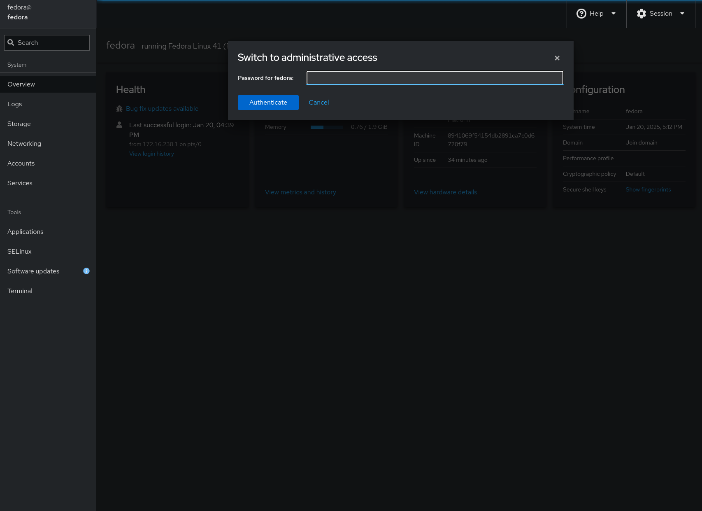Image resolution: width=702 pixels, height=511 pixels.
Task: Open SELinux in the sidebar
Action: [19, 252]
